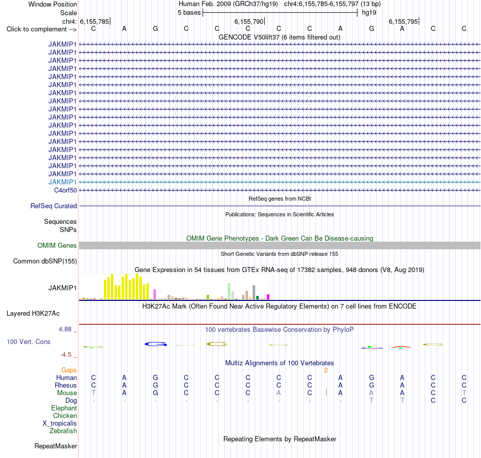Click the light-blue JAKMIP1 intron arrow line
The width and height of the screenshot is (481, 458).
tap(280, 182)
